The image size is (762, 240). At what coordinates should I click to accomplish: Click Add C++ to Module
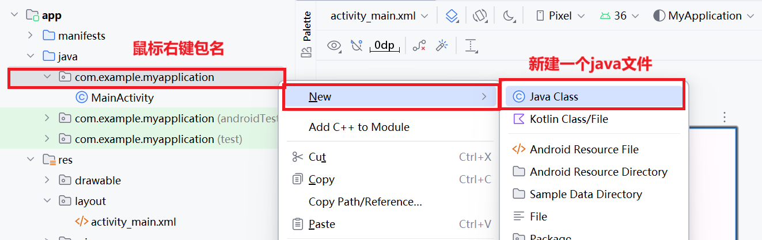[359, 127]
